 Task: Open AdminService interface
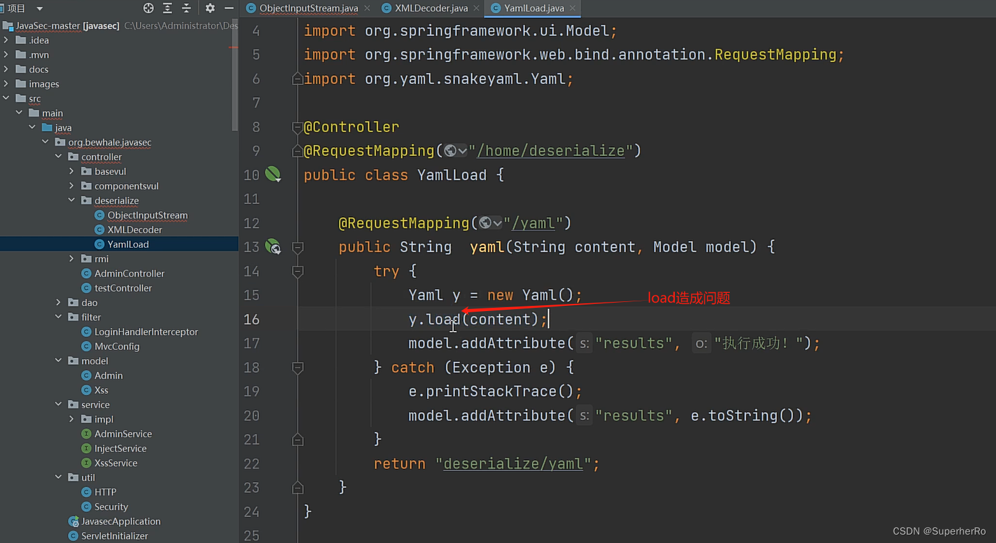tap(123, 433)
